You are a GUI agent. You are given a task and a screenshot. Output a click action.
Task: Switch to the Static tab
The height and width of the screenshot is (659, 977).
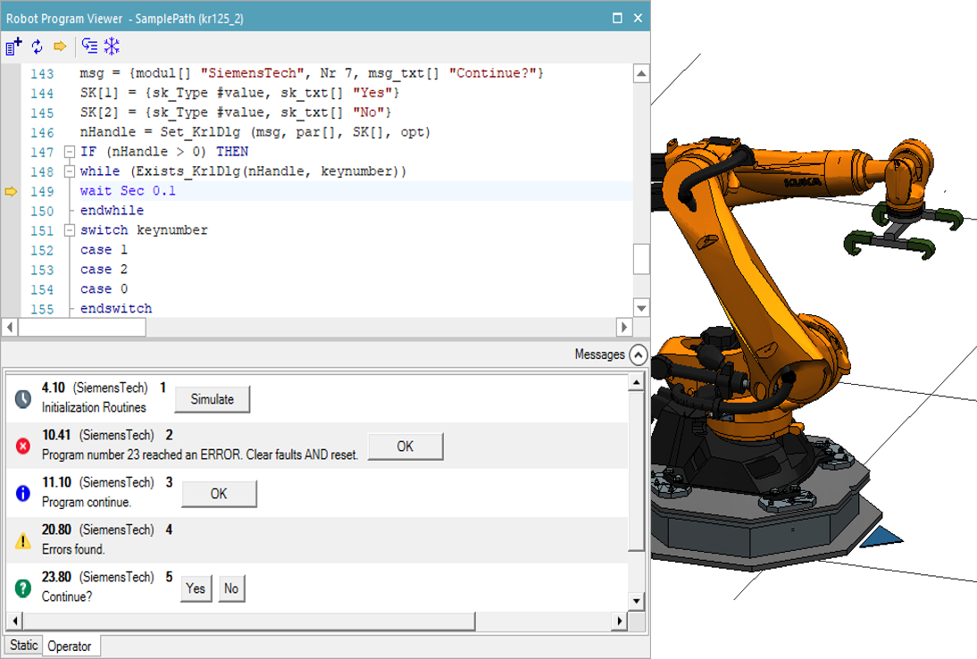coord(23,645)
